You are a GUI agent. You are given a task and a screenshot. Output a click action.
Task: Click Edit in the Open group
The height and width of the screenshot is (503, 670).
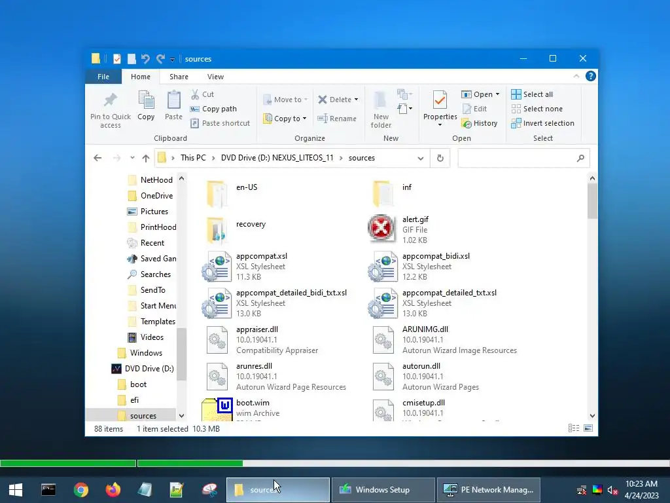475,109
